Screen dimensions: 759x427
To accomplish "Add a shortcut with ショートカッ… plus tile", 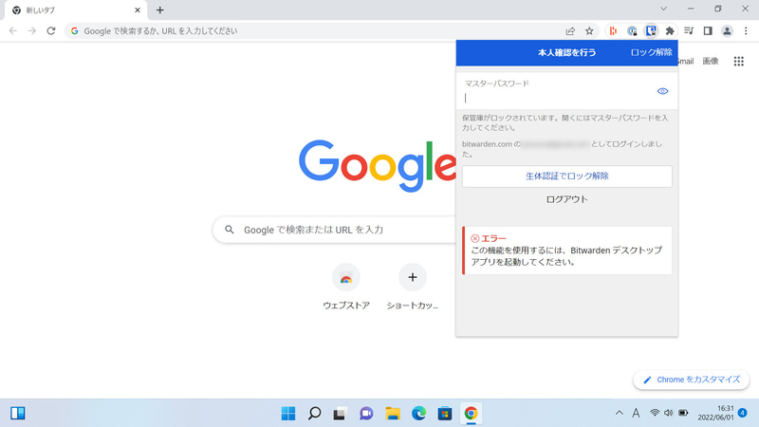I will pos(413,288).
